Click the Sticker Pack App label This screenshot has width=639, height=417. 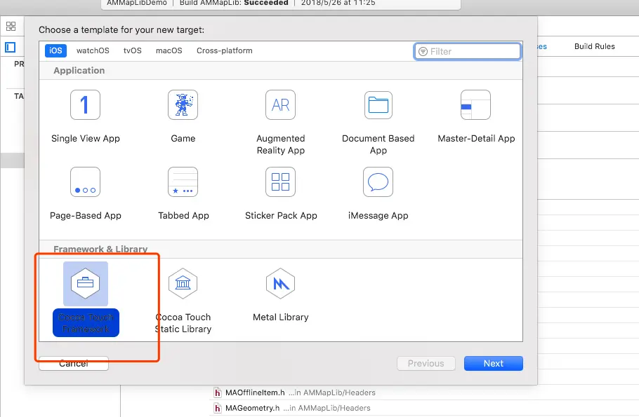point(281,215)
